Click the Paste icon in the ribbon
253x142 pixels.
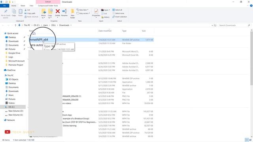coord(21,11)
